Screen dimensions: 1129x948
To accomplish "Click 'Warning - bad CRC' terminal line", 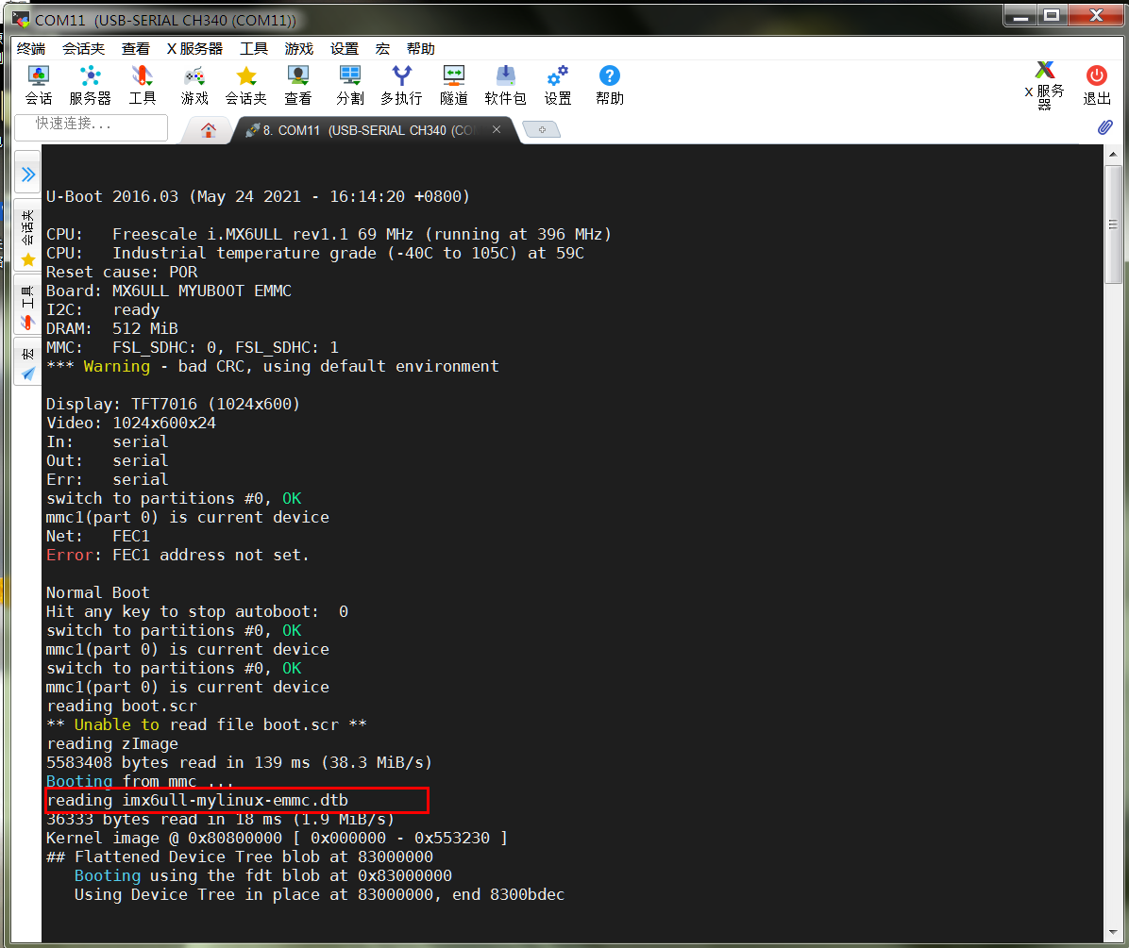I will (272, 366).
